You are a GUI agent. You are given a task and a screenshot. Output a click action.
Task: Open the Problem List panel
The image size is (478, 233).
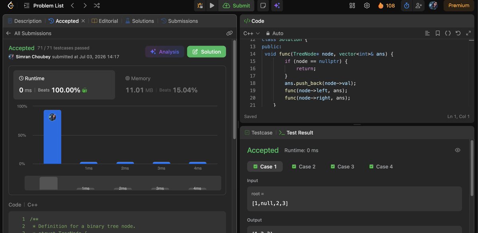(x=43, y=6)
